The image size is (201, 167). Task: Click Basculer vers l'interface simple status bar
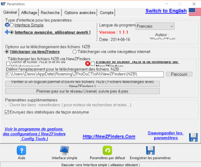click(x=100, y=165)
